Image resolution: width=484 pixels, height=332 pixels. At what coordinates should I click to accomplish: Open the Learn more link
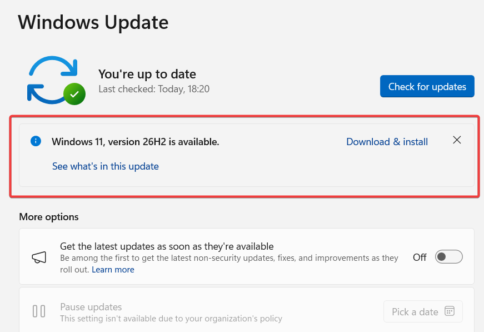pyautogui.click(x=113, y=270)
